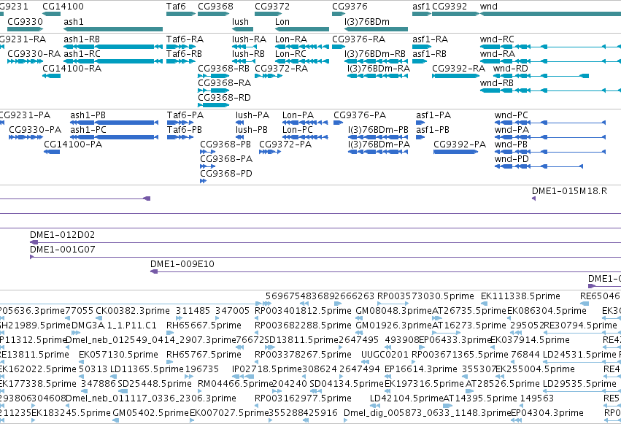The width and height of the screenshot is (621, 424).
Task: Click the CG9368-RB transcript label
Action: [223, 69]
